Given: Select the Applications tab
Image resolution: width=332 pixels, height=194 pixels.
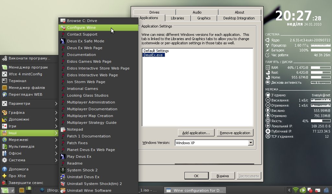Looking at the screenshot, I should click(x=149, y=18).
